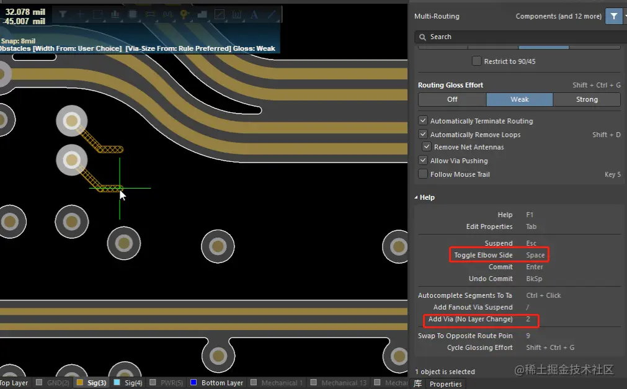627x389 pixels.
Task: Click Cycle Glossing Effort help entry
Action: 510,347
